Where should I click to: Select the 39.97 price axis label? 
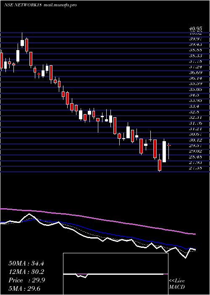pyautogui.click(x=195, y=39)
